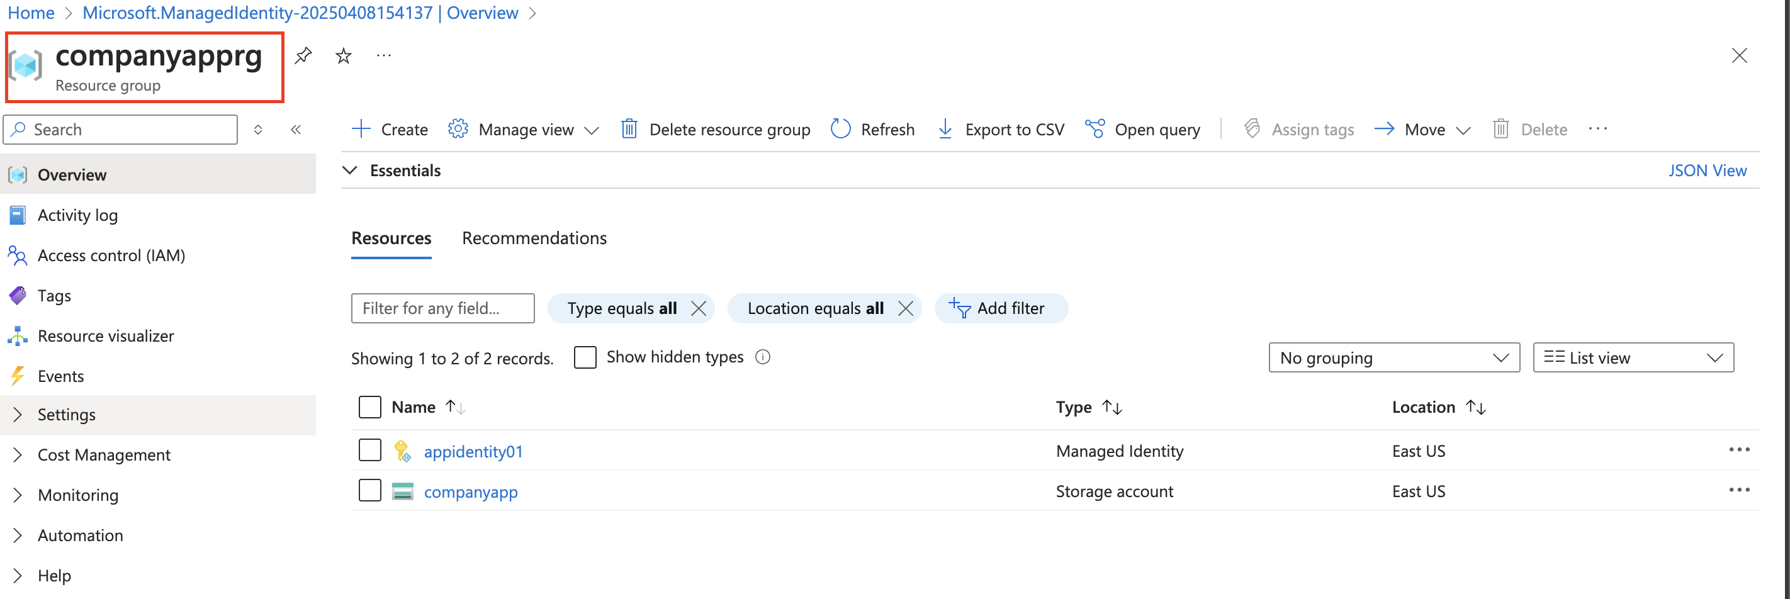
Task: Collapse the left navigation menu
Action: [x=296, y=129]
